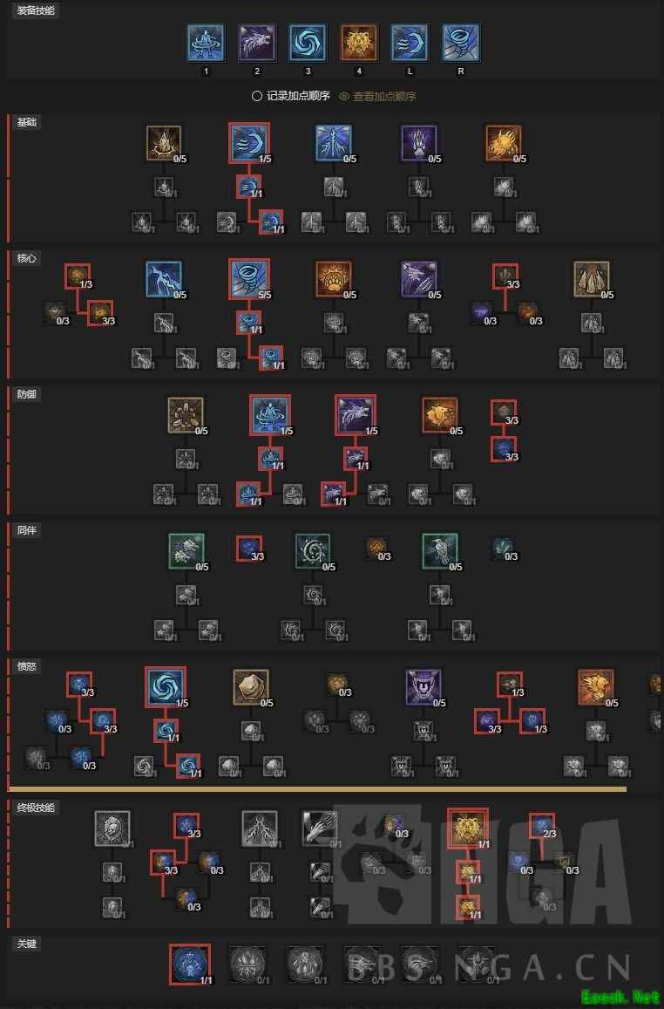Click the Tornado core skill at 5/5
This screenshot has height=1009, width=664.
248,279
